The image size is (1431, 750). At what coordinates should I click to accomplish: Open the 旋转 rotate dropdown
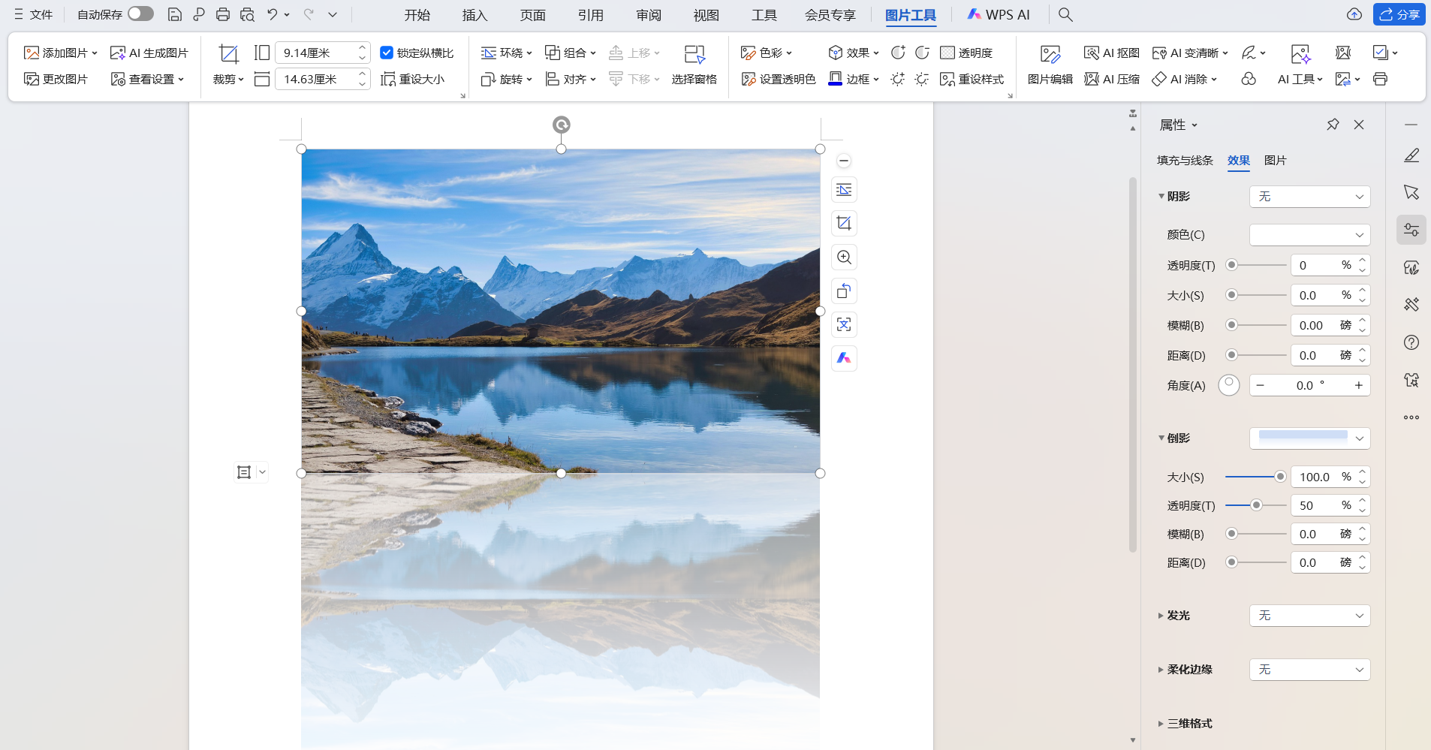(x=506, y=80)
